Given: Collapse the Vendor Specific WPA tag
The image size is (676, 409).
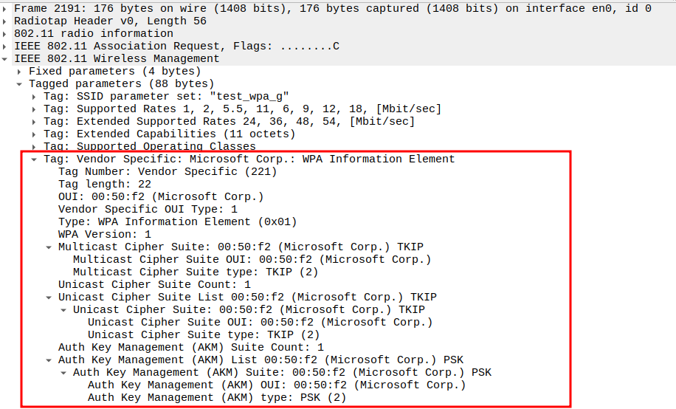Looking at the screenshot, I should pyautogui.click(x=35, y=159).
